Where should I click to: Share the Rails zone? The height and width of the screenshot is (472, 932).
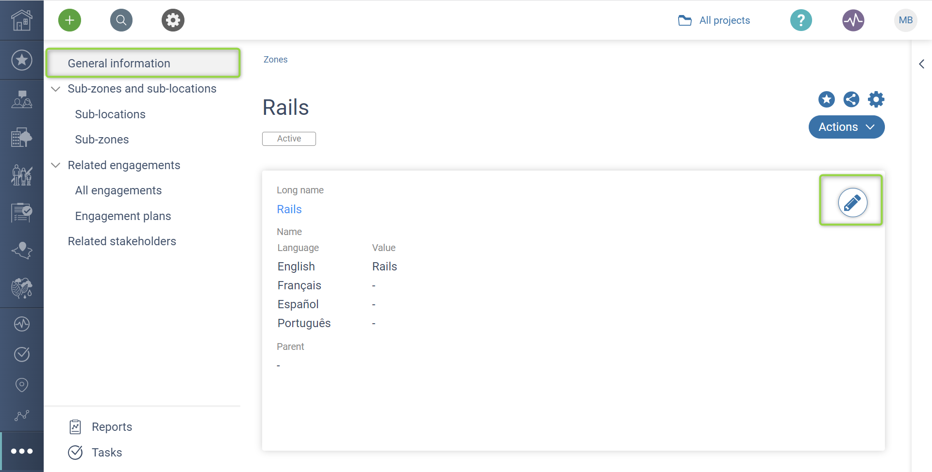point(851,99)
